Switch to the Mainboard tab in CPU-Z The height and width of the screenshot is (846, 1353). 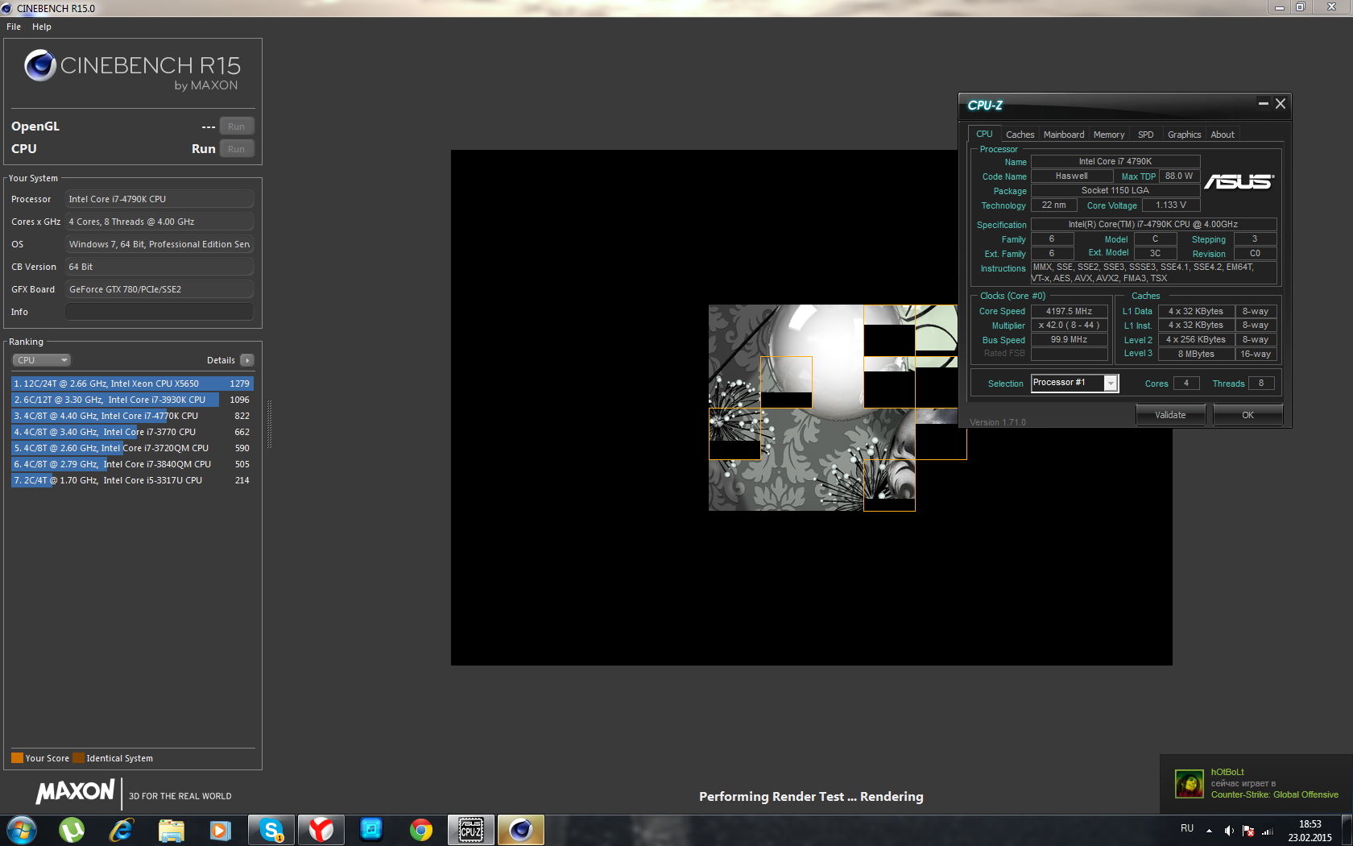click(1063, 135)
